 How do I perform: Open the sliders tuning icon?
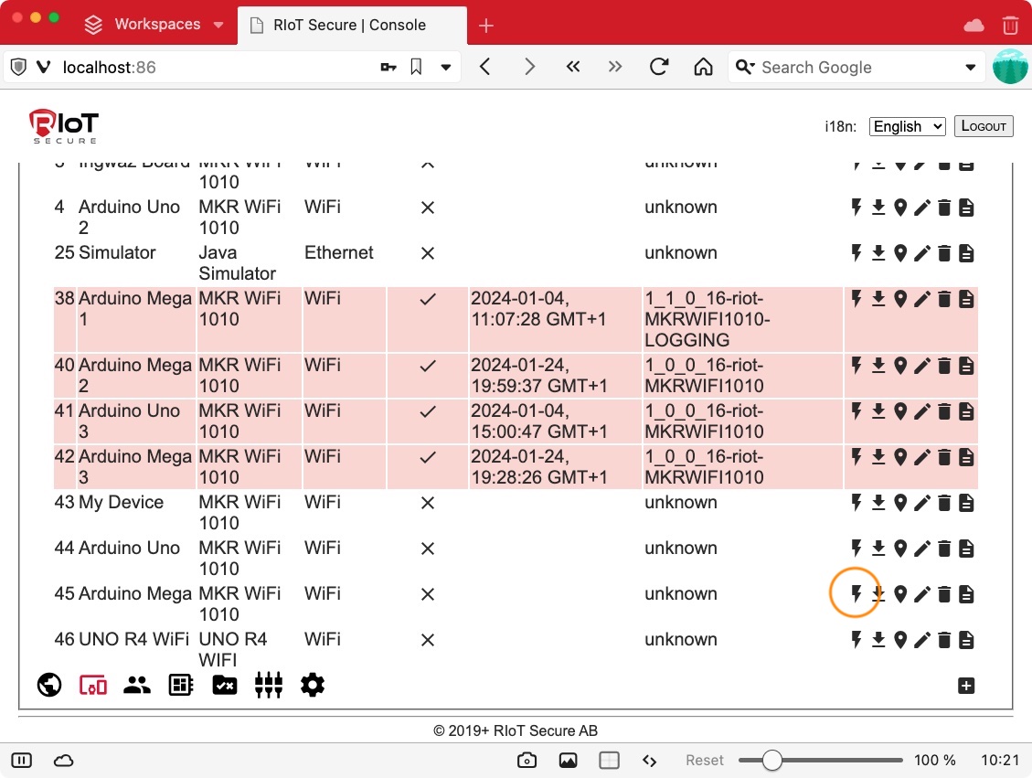tap(269, 685)
